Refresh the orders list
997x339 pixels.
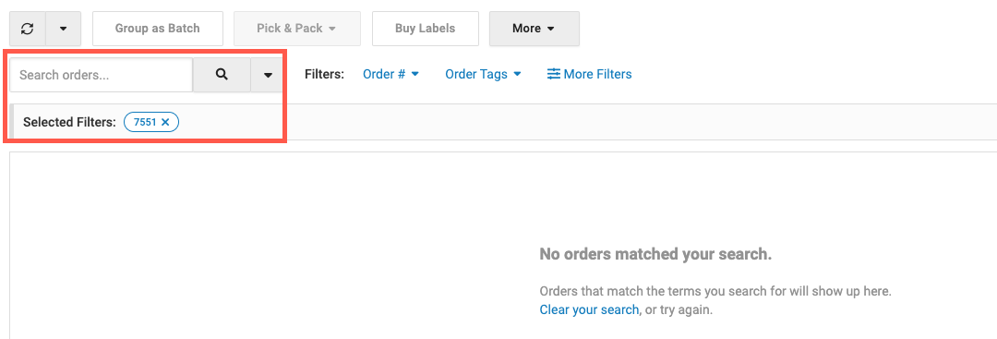pyautogui.click(x=28, y=29)
